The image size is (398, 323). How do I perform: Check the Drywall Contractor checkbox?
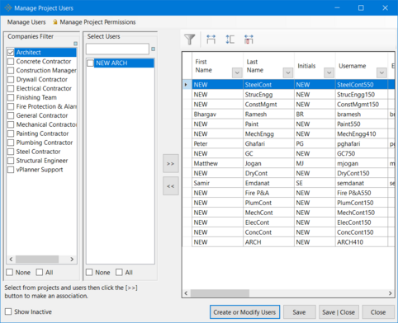click(x=11, y=79)
